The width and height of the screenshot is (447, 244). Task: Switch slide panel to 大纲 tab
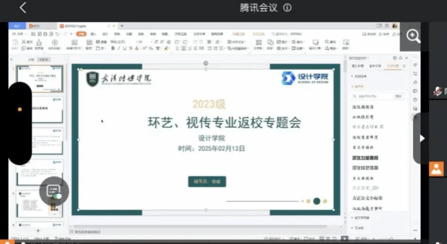tap(31, 60)
